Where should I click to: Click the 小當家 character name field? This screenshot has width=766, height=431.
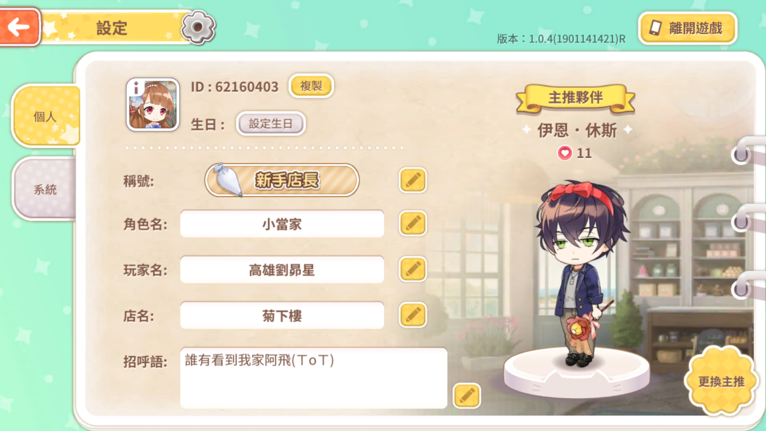[x=282, y=224]
